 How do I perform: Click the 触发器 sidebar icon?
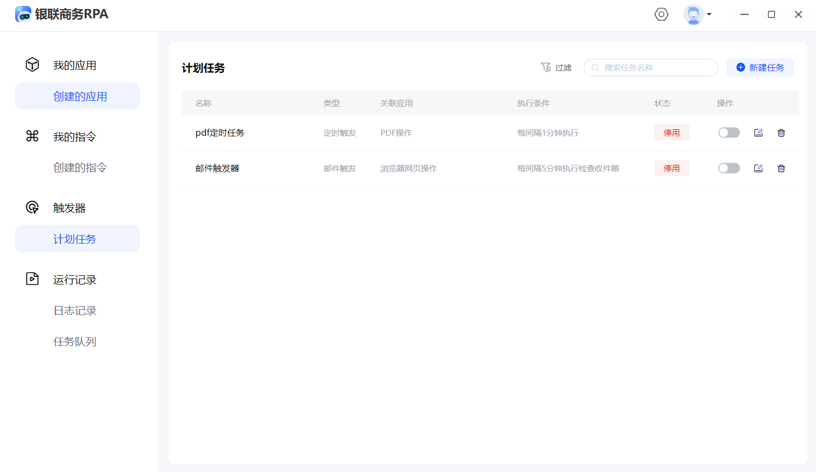(x=32, y=207)
